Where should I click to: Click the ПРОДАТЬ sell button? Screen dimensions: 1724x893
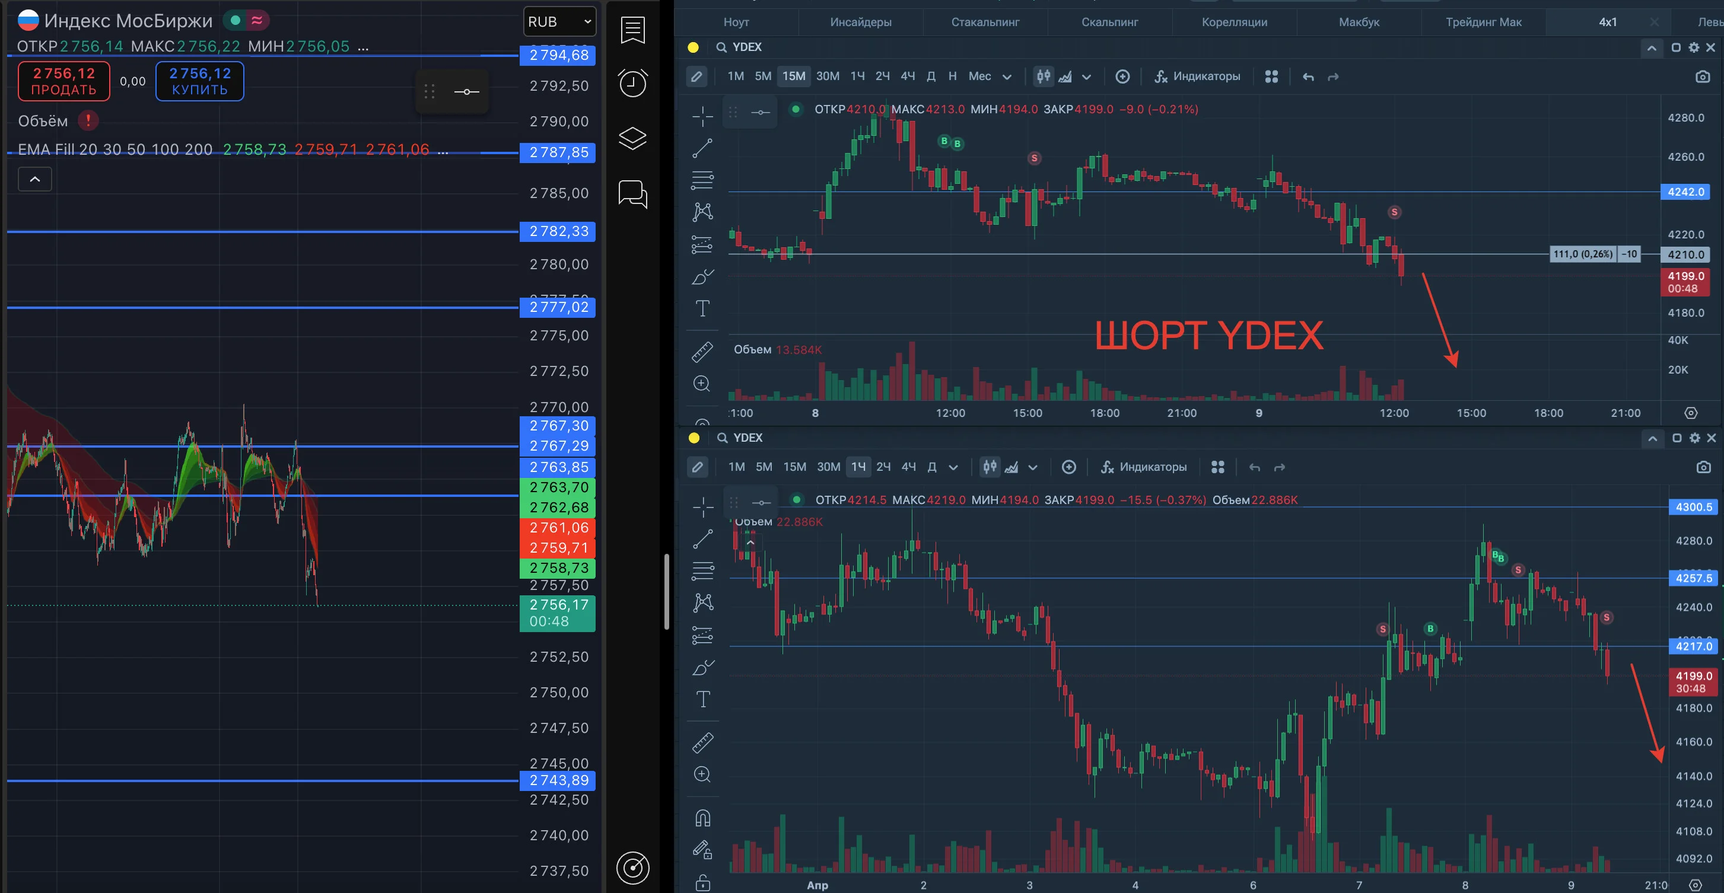point(63,81)
